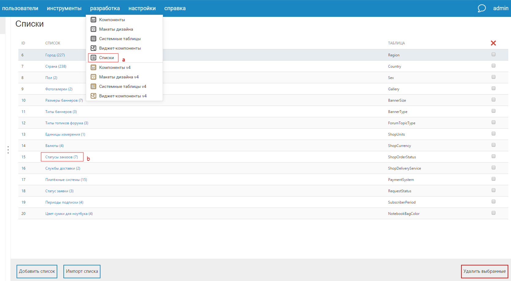Click the Виджет-компоненты v4 icon
Image resolution: width=511 pixels, height=281 pixels.
[x=93, y=96]
